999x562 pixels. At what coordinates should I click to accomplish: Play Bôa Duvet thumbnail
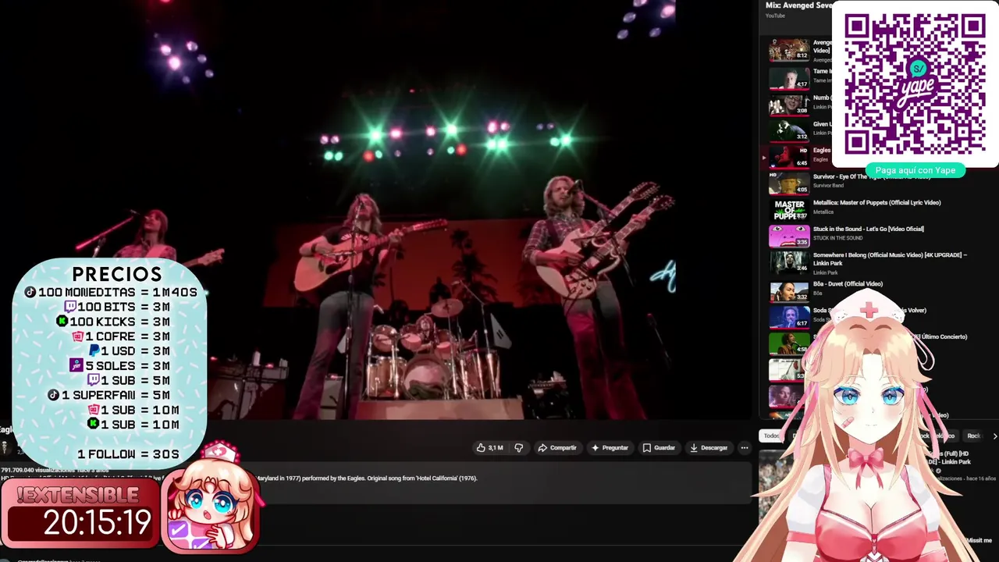click(789, 290)
